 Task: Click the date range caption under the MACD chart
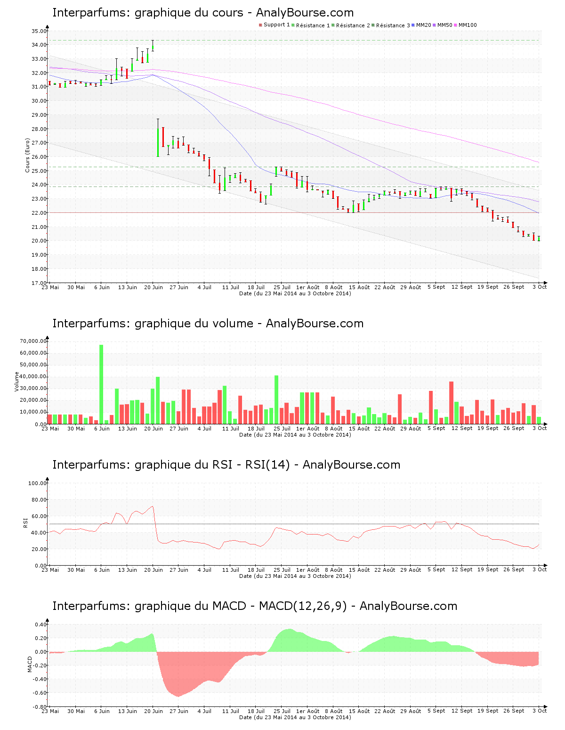(295, 717)
